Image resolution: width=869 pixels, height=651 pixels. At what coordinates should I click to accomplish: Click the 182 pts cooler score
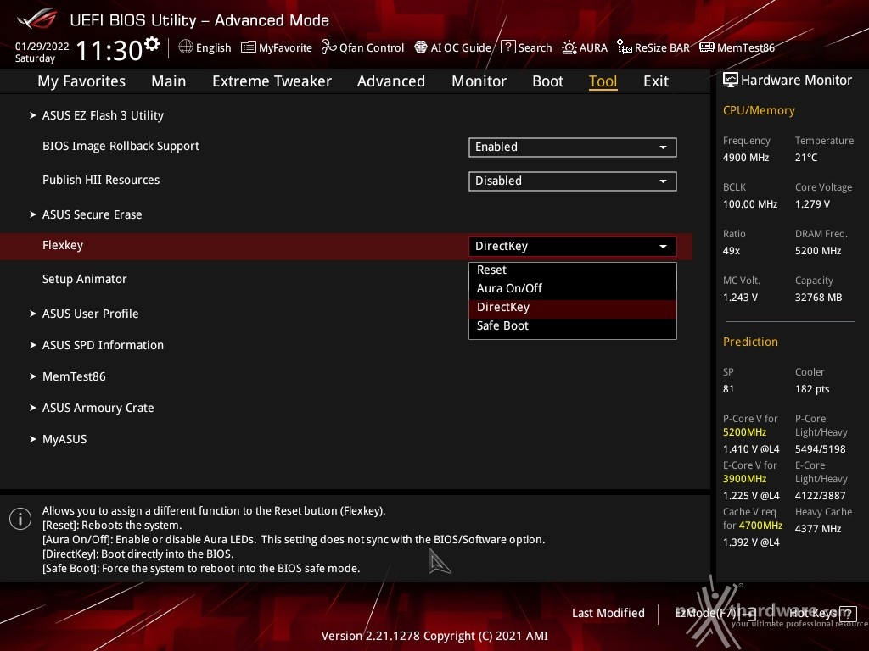812,389
